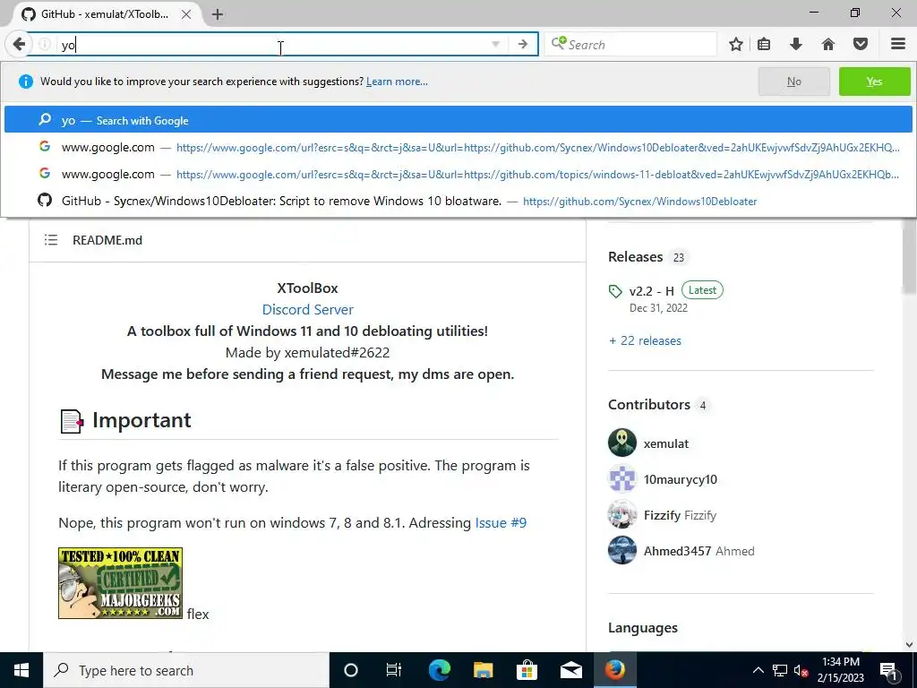Click Ahmed3457's avatar image

[x=622, y=550]
